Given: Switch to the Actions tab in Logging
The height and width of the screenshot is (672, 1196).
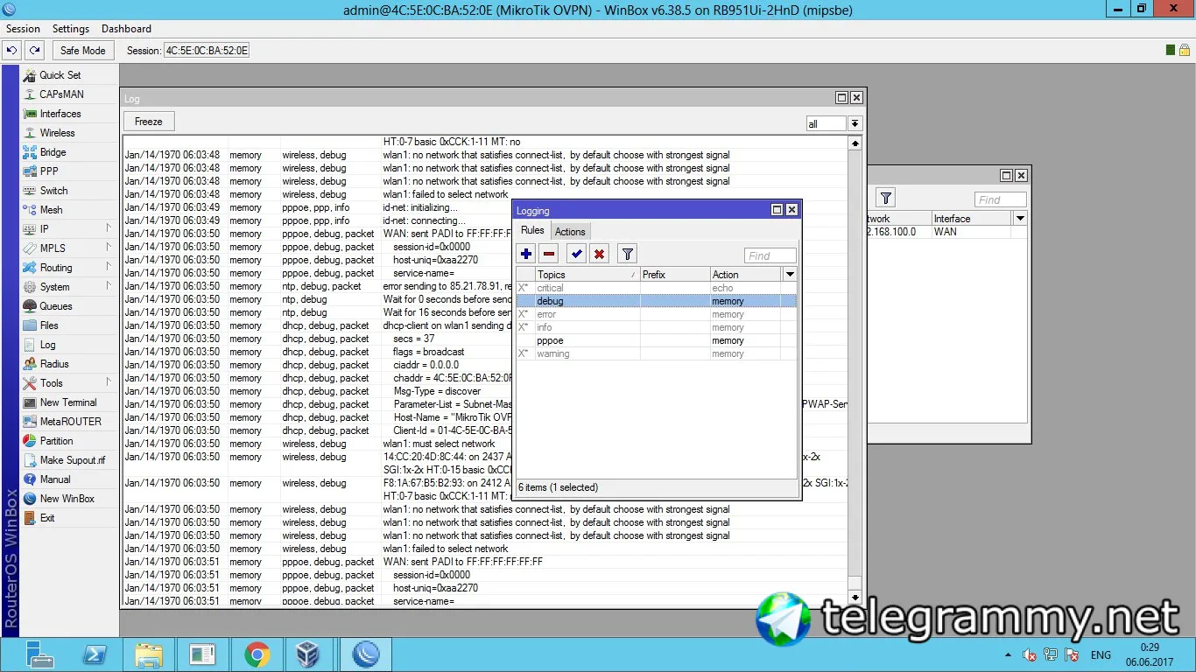Looking at the screenshot, I should click(570, 232).
